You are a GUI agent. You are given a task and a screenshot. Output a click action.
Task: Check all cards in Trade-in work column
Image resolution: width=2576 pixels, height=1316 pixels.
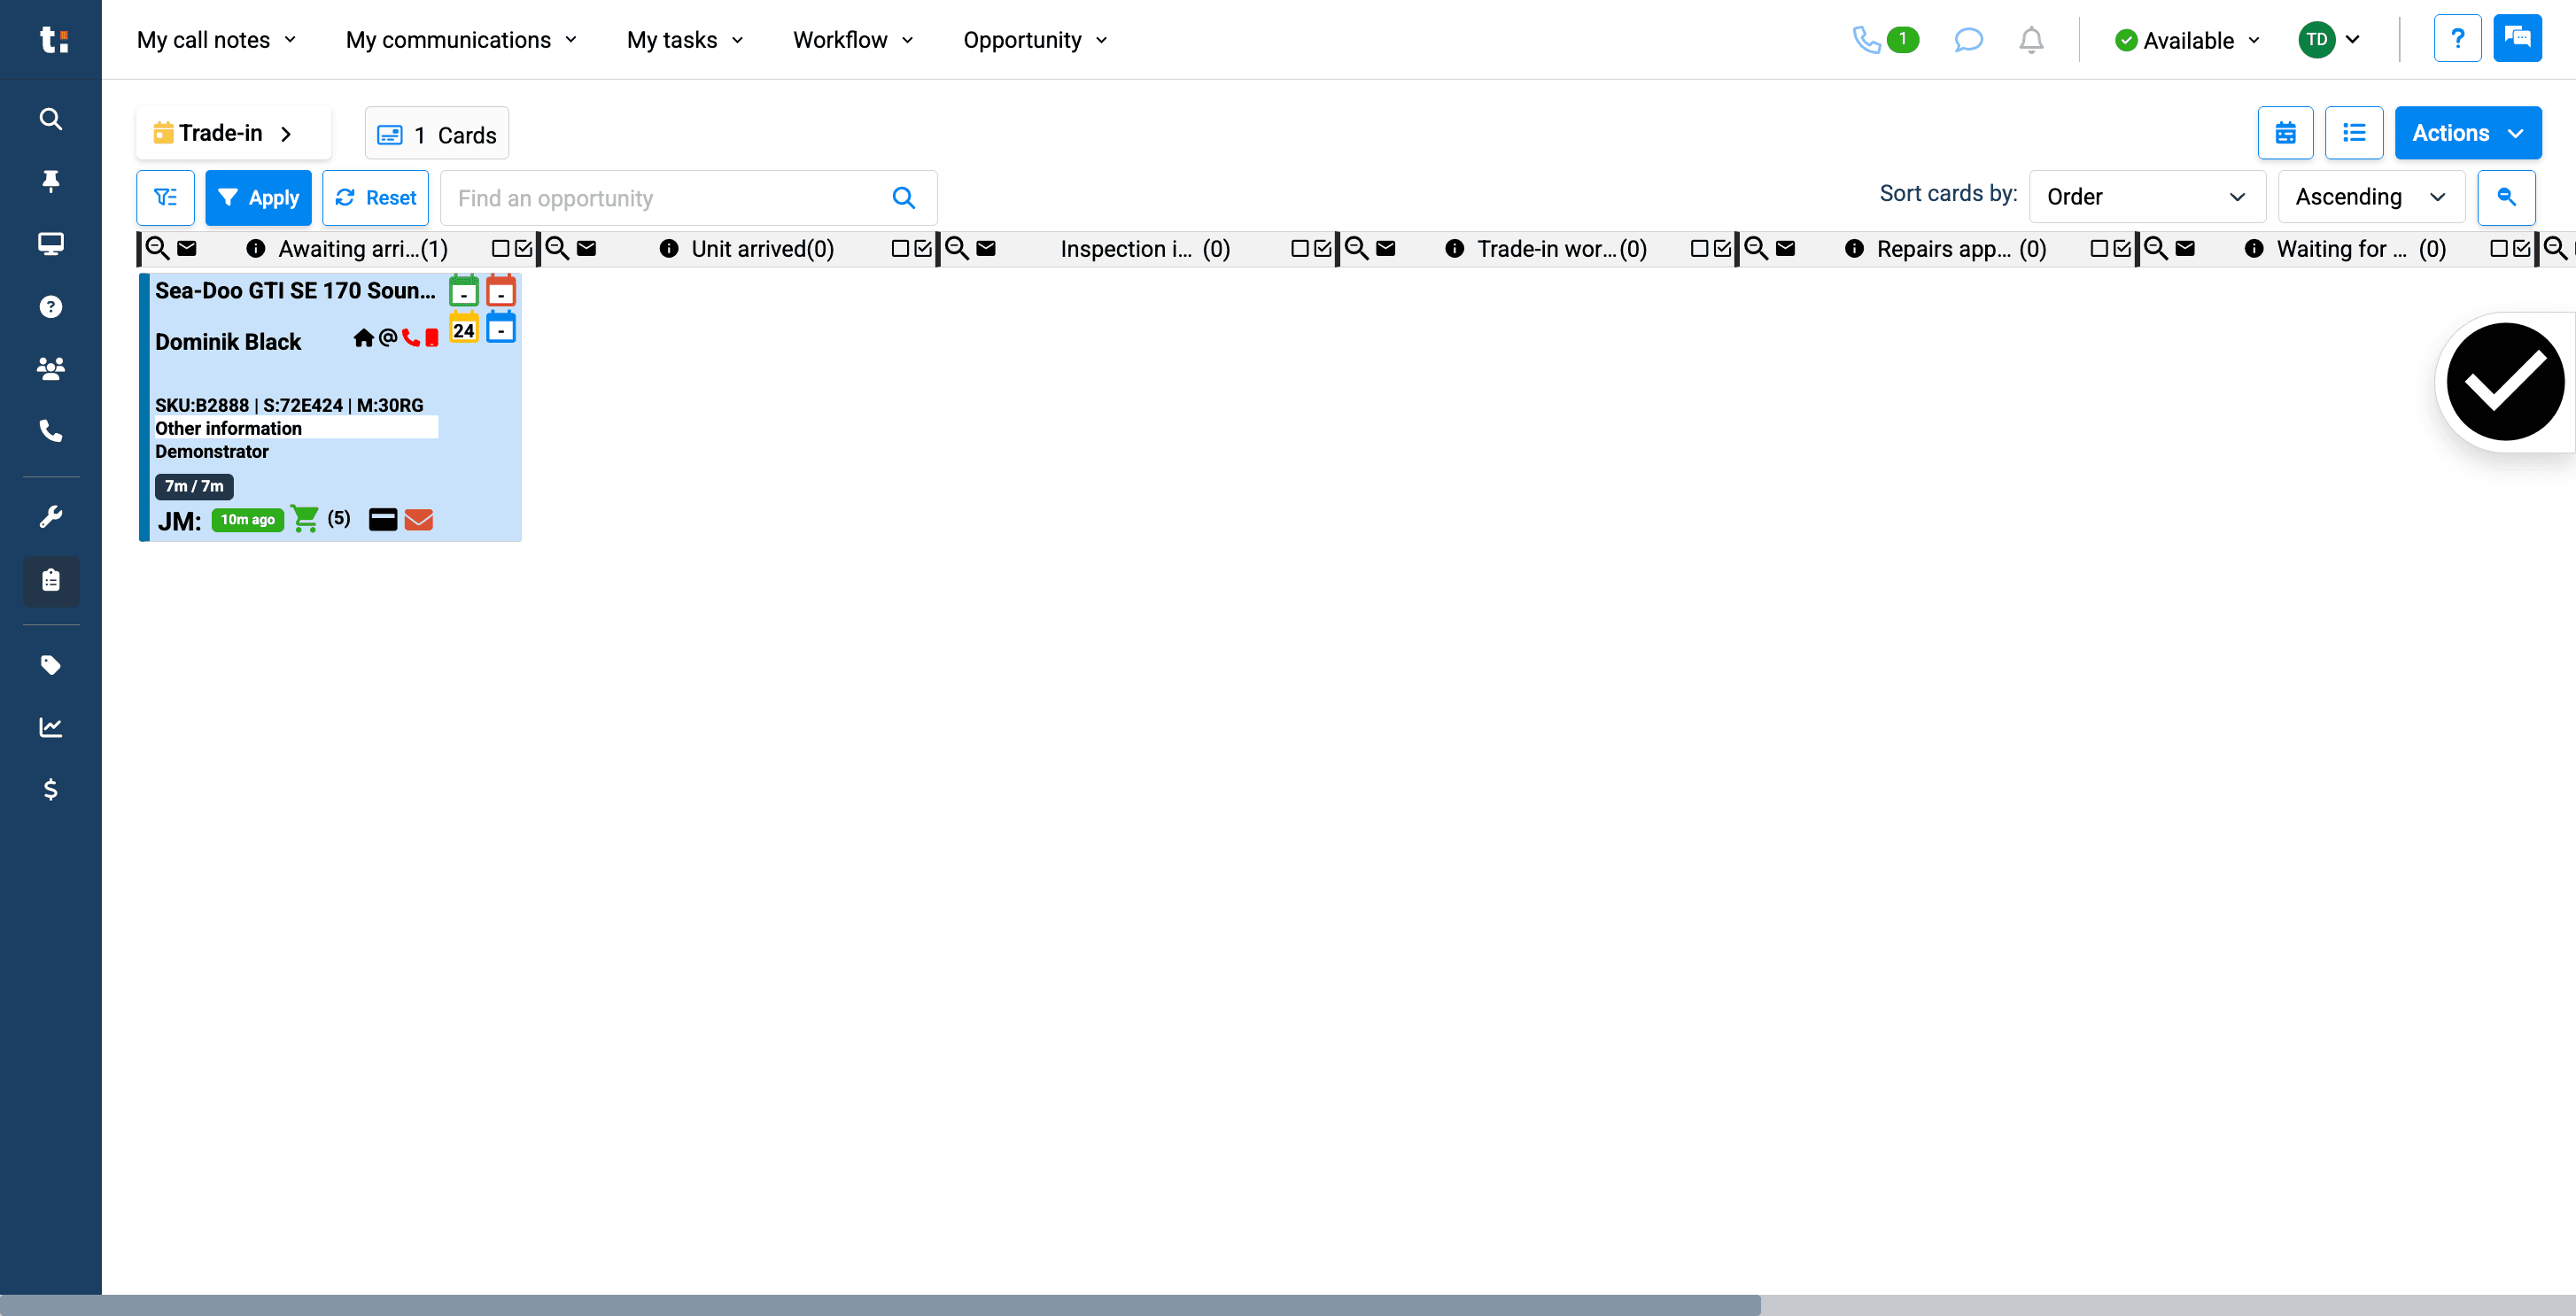pos(1722,248)
